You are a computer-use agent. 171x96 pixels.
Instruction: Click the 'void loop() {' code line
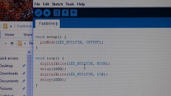coord(50,58)
